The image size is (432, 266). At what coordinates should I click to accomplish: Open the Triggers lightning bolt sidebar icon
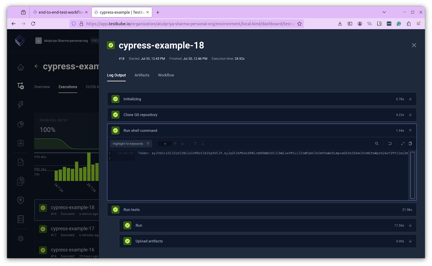click(x=21, y=105)
